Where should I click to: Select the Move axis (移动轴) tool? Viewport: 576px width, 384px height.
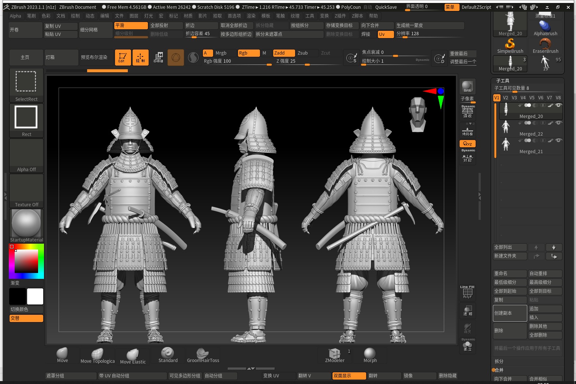click(x=158, y=58)
